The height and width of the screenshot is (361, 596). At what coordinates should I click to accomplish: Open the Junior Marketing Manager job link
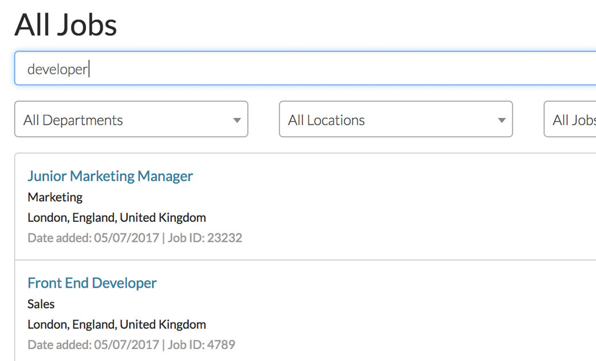pyautogui.click(x=110, y=176)
